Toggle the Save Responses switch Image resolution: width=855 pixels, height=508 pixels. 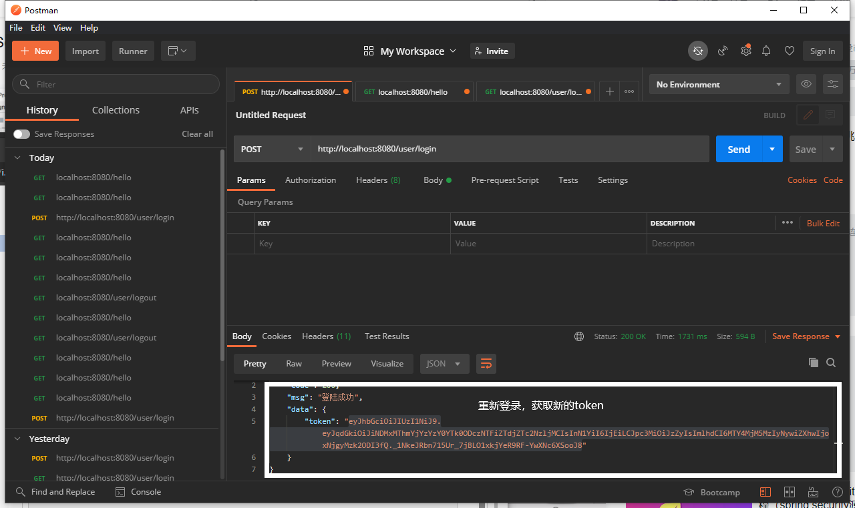[21, 134]
